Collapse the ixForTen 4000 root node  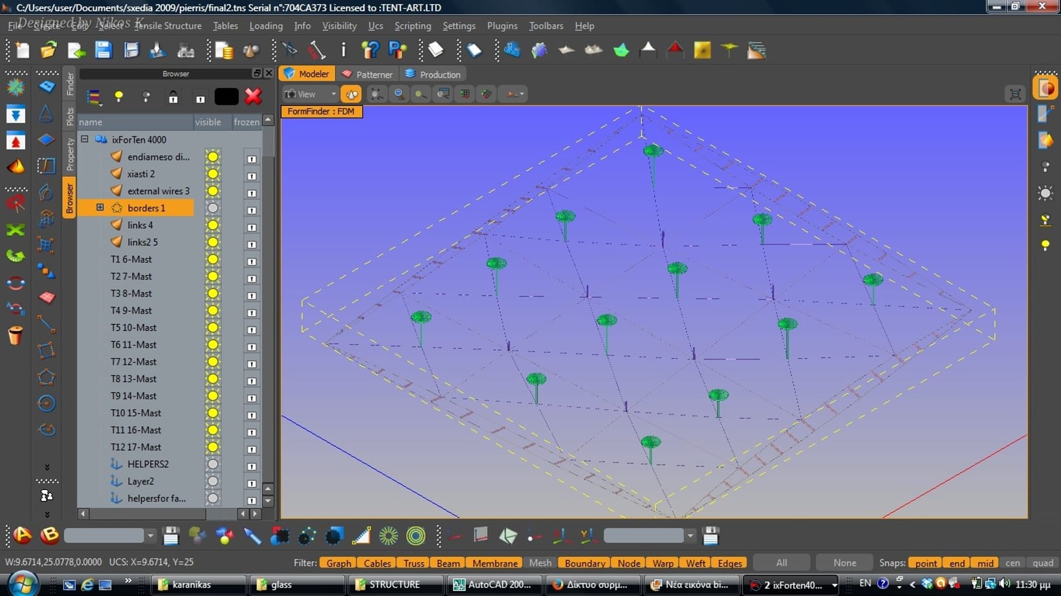coord(85,139)
